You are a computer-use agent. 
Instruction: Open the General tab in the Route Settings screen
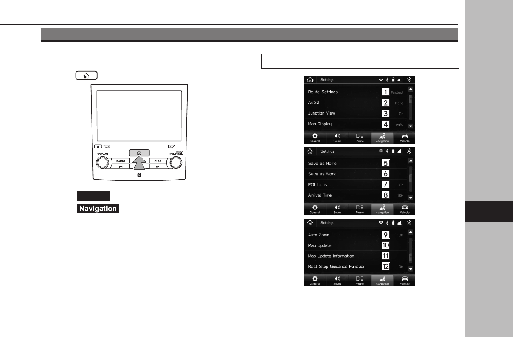click(315, 137)
